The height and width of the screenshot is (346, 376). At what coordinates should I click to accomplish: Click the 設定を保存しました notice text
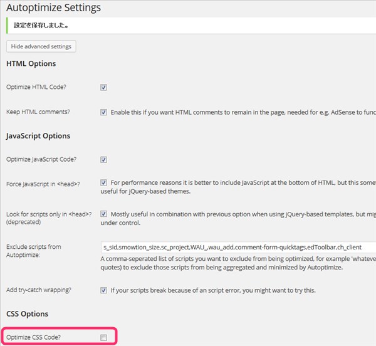(x=41, y=26)
